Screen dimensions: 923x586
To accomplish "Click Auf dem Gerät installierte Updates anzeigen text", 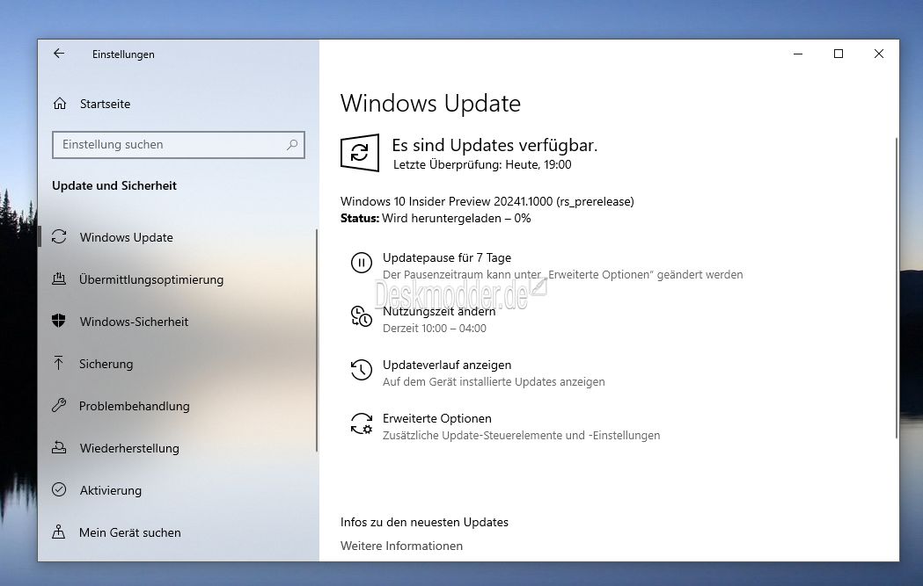I will 494,382.
